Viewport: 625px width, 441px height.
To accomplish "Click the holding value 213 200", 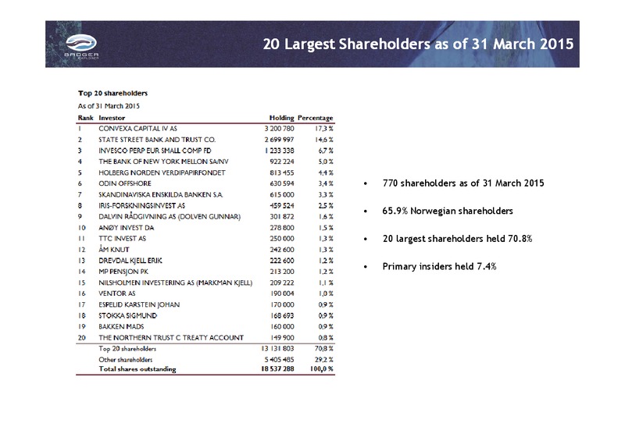I will point(282,272).
